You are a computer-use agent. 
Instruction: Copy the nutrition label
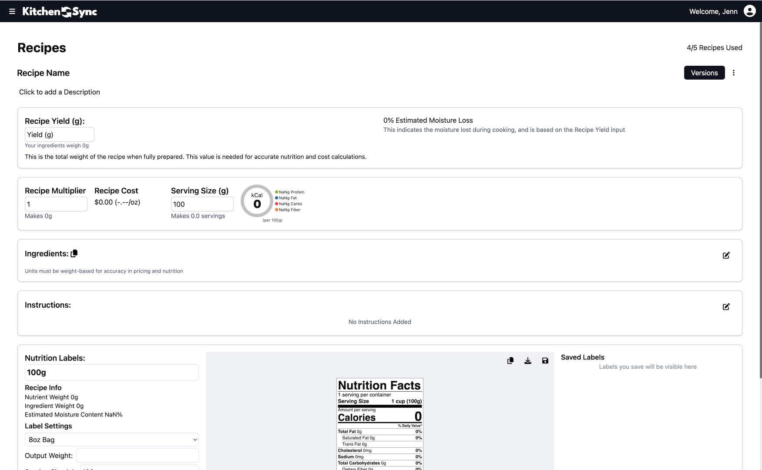click(510, 360)
